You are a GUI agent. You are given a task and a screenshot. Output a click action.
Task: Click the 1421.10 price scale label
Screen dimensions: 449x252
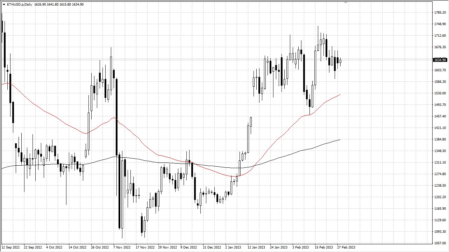point(440,128)
